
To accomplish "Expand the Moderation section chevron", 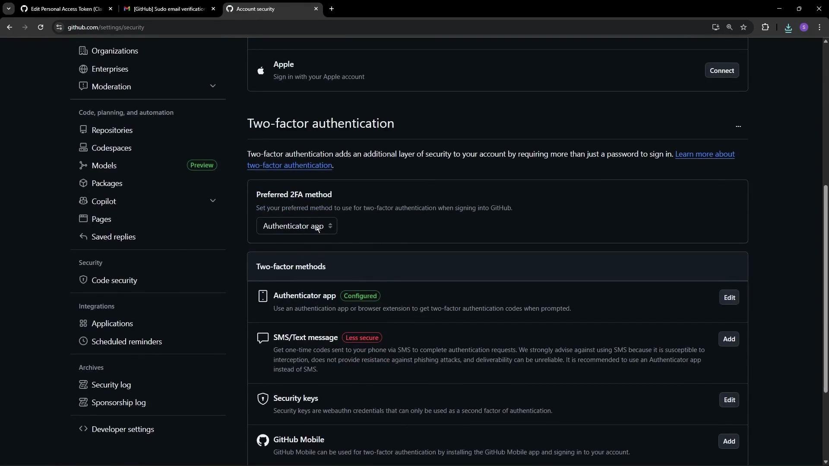I will (x=213, y=86).
